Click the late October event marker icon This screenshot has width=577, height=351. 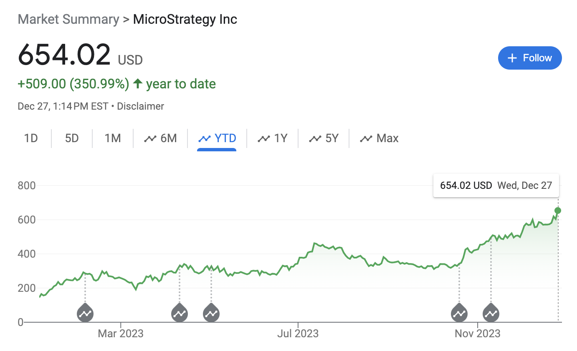(459, 313)
